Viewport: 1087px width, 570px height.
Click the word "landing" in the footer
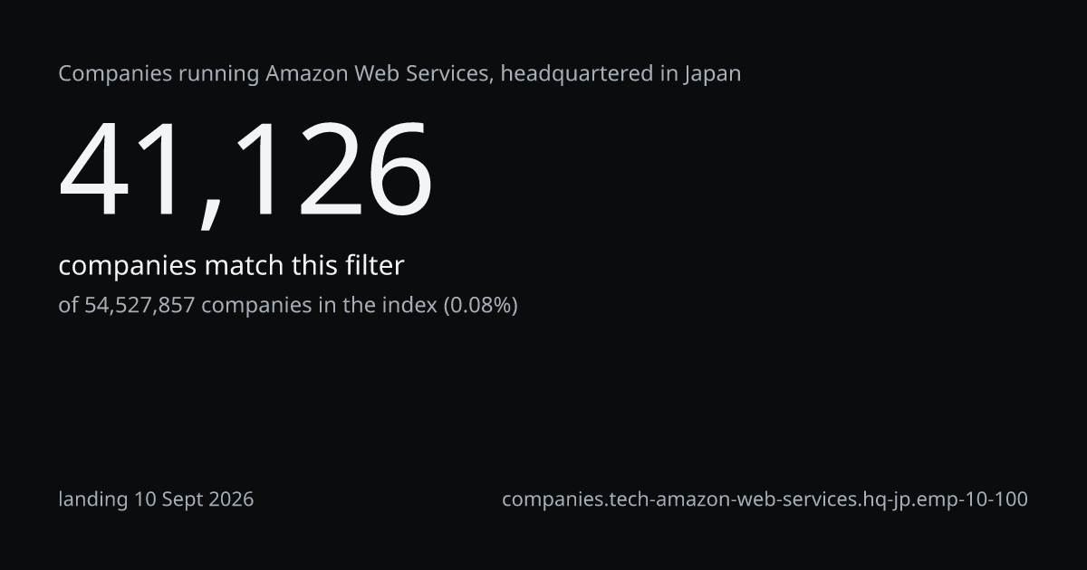(x=93, y=499)
